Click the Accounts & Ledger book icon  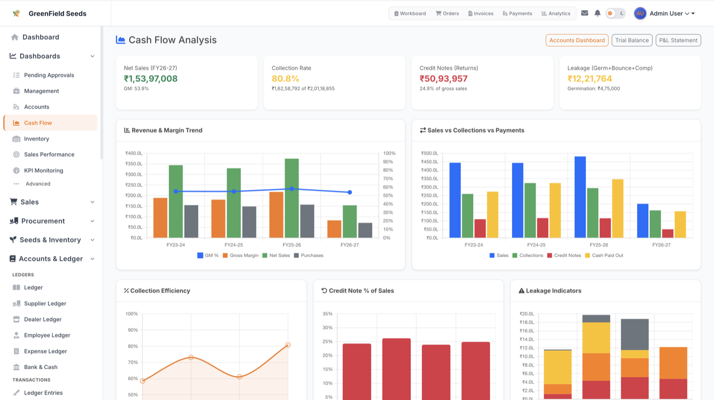click(x=13, y=259)
